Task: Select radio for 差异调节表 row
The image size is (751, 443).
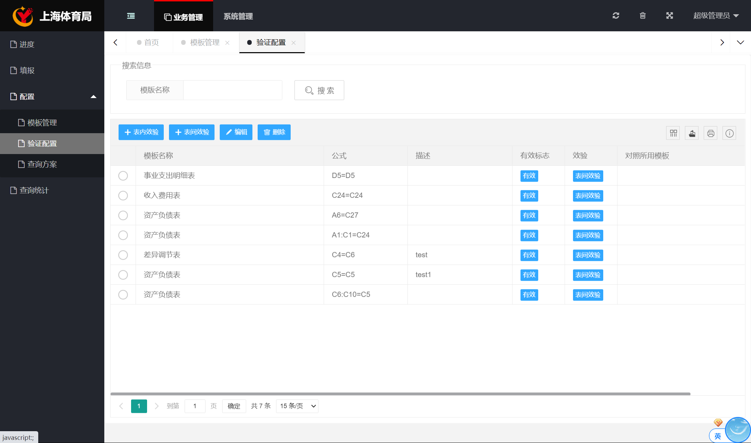Action: point(123,255)
